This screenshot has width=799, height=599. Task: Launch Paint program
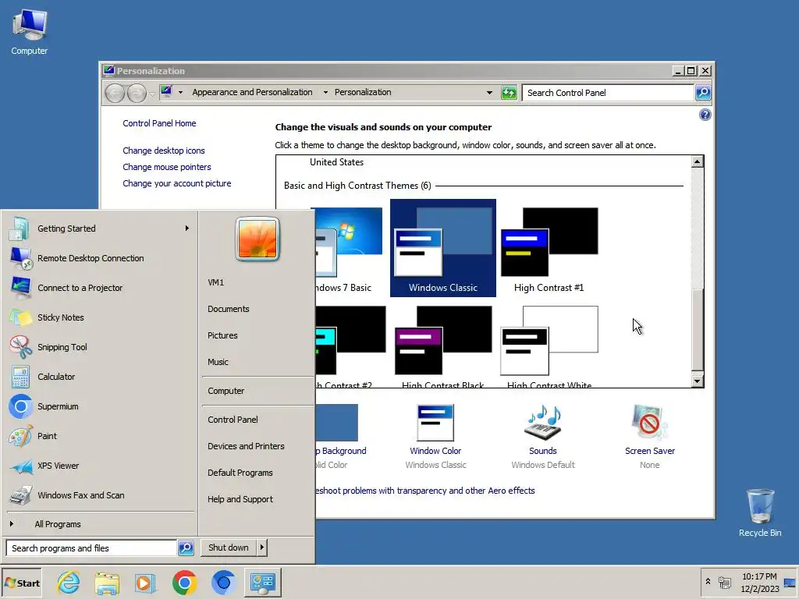pos(100,436)
